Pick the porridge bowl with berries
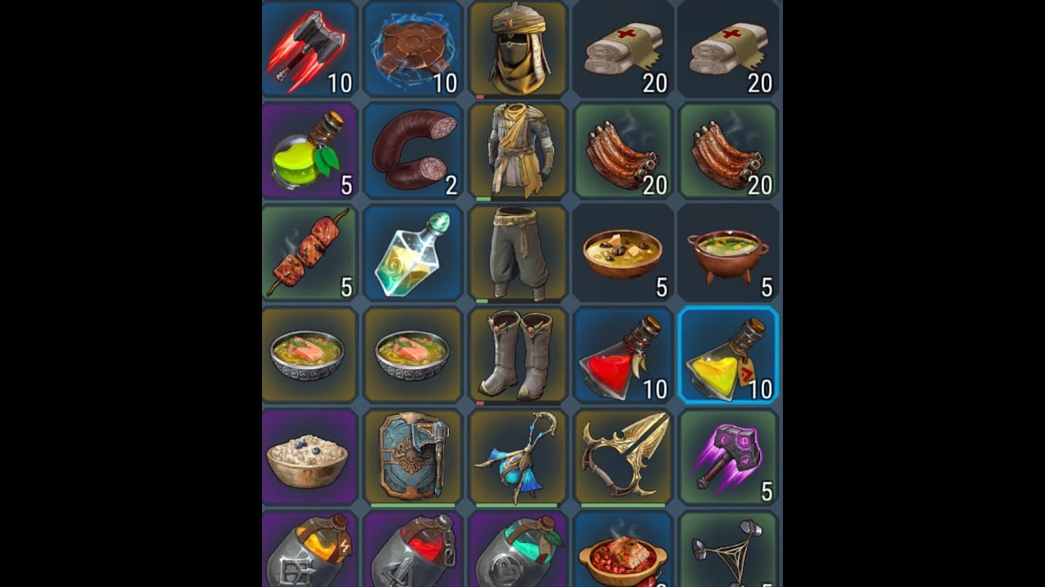Image resolution: width=1045 pixels, height=587 pixels. point(310,457)
